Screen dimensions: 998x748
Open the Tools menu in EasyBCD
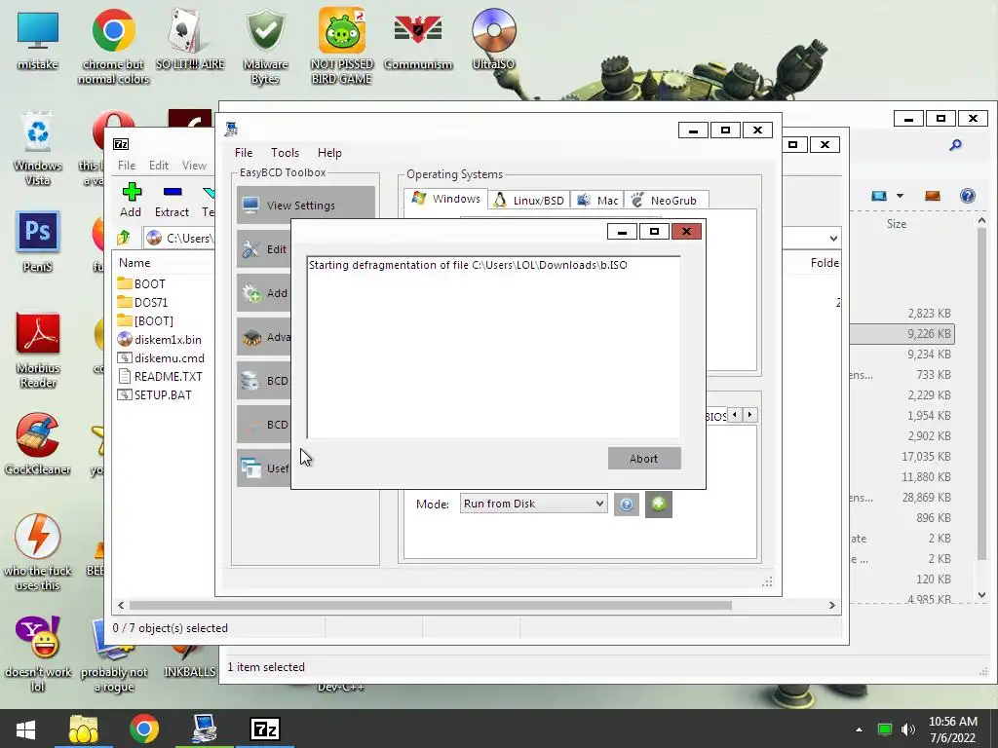285,153
